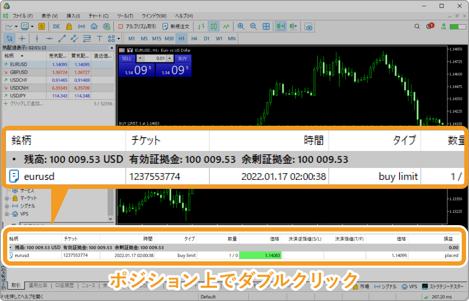Toggle Algo Trading (アルゴリズム取引)
The width and height of the screenshot is (469, 301).
(137, 26)
